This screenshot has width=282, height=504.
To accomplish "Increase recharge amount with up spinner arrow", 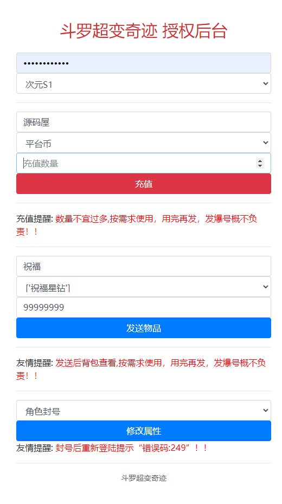I will 260,161.
